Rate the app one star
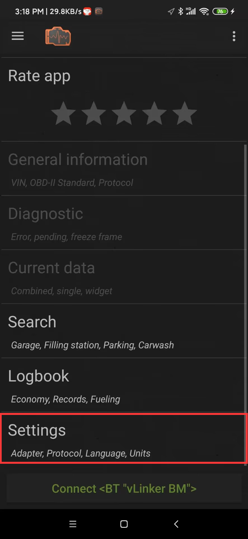This screenshot has width=248, height=539. (x=64, y=113)
